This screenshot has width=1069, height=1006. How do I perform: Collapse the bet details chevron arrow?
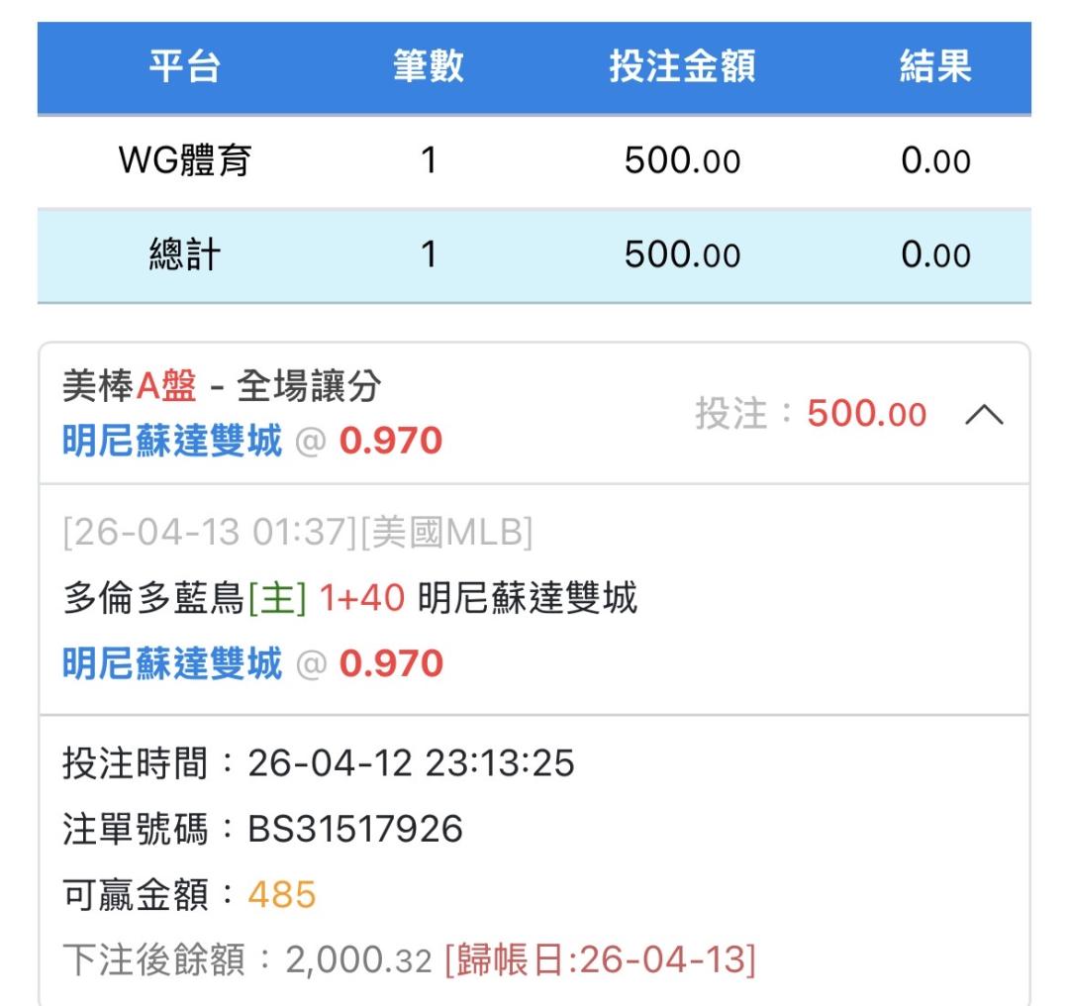(x=984, y=417)
